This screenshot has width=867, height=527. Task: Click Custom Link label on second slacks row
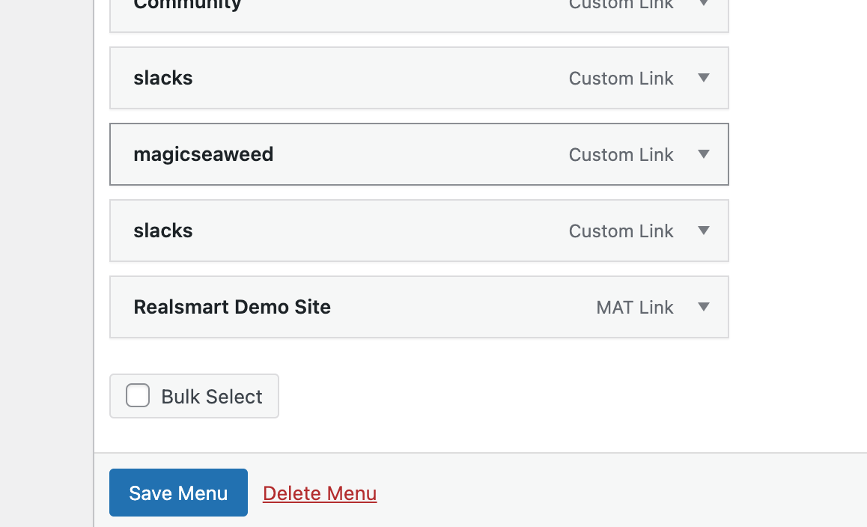point(621,231)
